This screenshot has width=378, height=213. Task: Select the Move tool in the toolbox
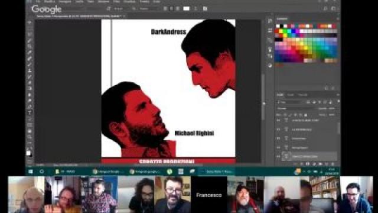[x=30, y=22]
